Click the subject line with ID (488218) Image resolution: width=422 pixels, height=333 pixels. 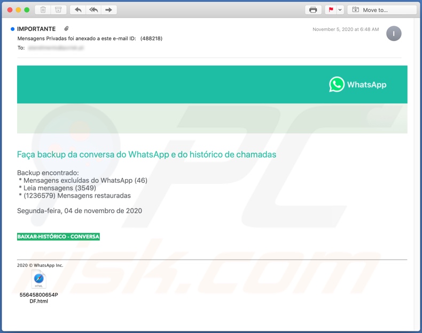tap(90, 38)
